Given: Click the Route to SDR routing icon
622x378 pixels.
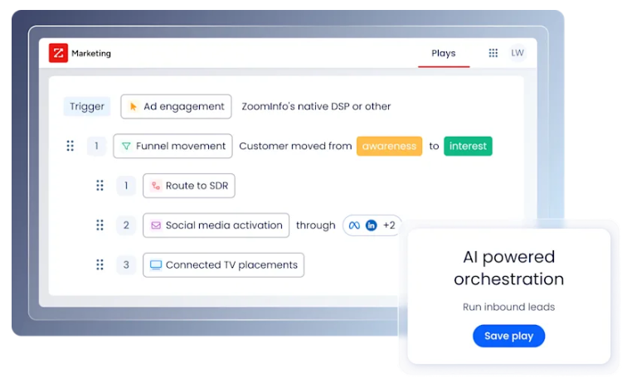Looking at the screenshot, I should click(156, 186).
